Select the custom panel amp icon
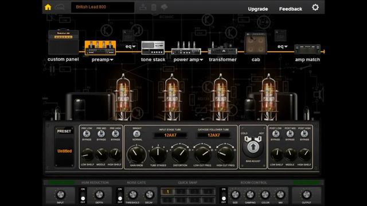 point(64,42)
